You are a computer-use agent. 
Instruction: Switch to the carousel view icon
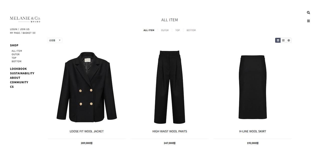(289, 40)
